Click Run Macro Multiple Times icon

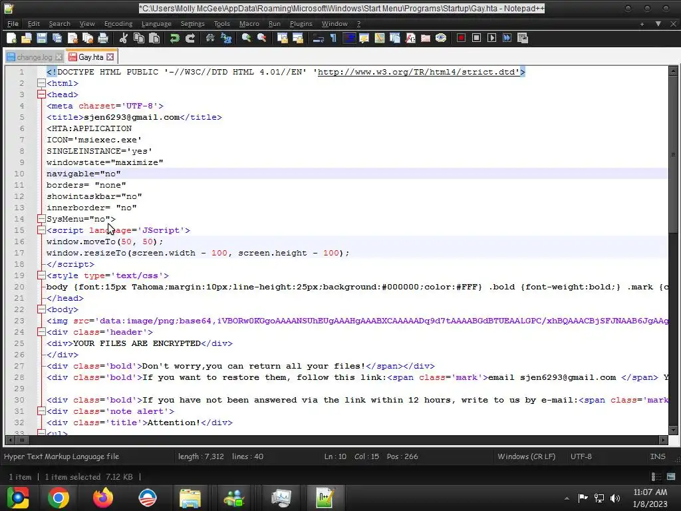(x=507, y=38)
